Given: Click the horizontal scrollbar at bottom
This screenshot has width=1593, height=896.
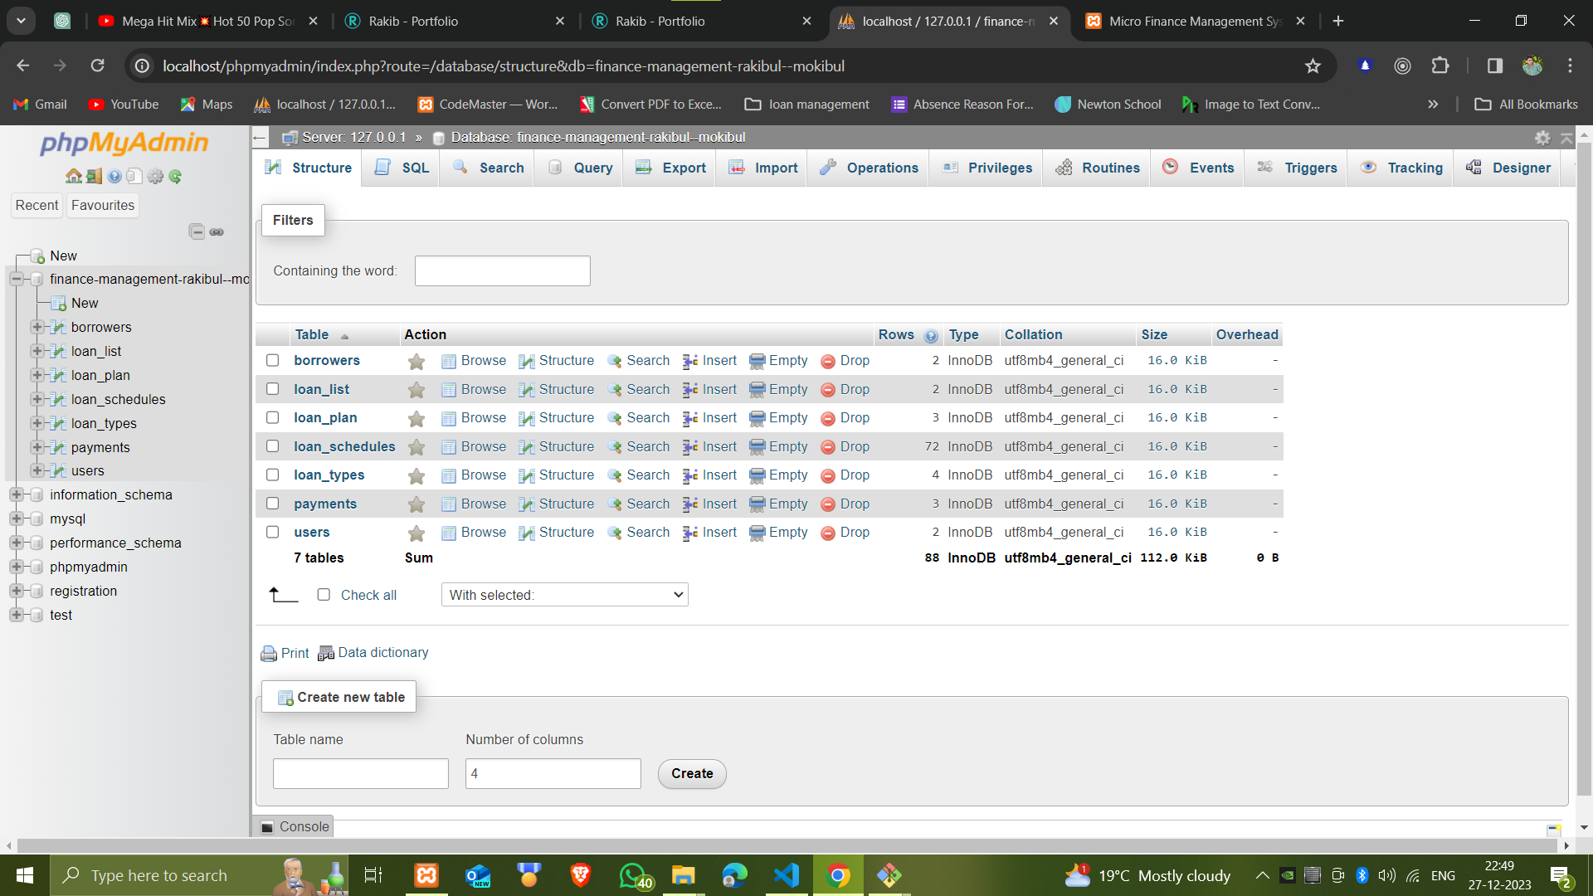Looking at the screenshot, I should [787, 845].
